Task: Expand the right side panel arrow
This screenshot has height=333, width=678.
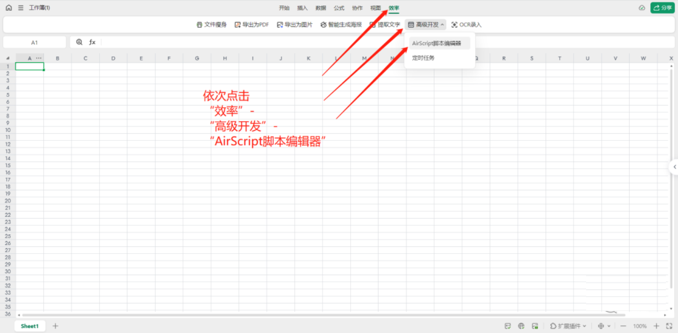Action: click(x=674, y=167)
